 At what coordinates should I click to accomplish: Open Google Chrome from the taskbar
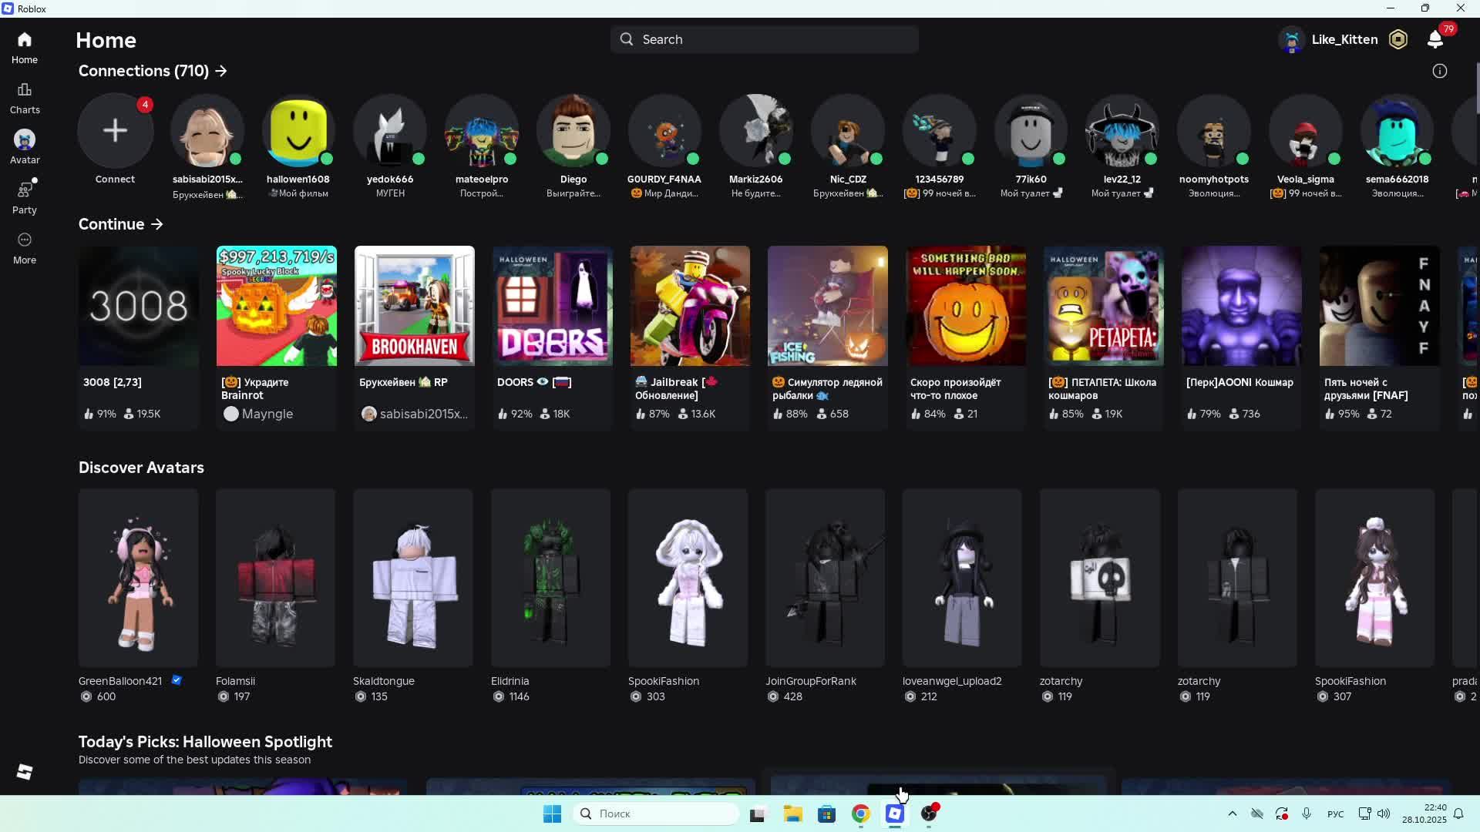[x=861, y=814]
